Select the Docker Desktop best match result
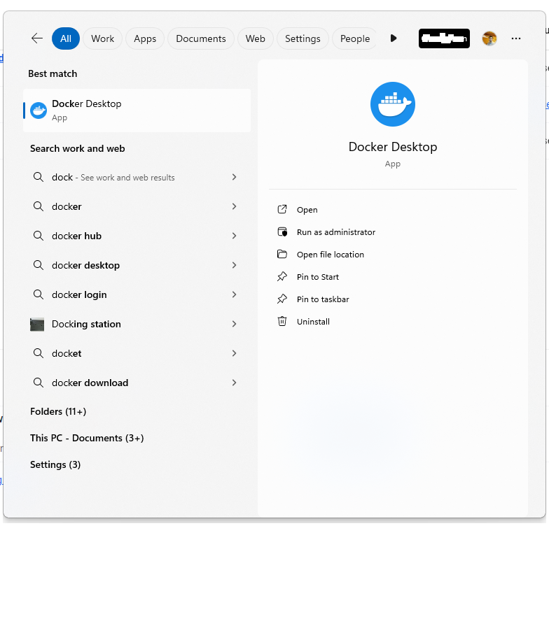549x619 pixels. [137, 110]
